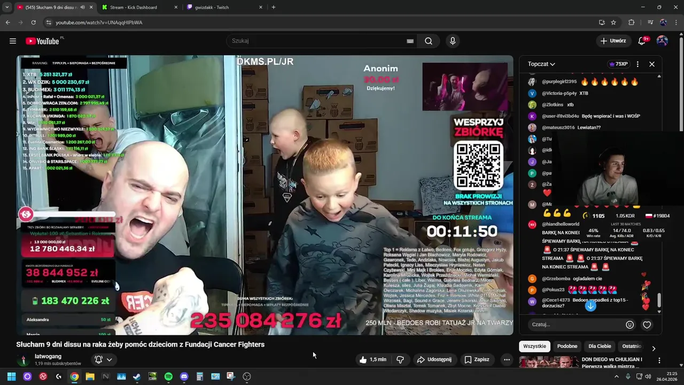
Task: Click the address bar URL
Action: click(99, 22)
